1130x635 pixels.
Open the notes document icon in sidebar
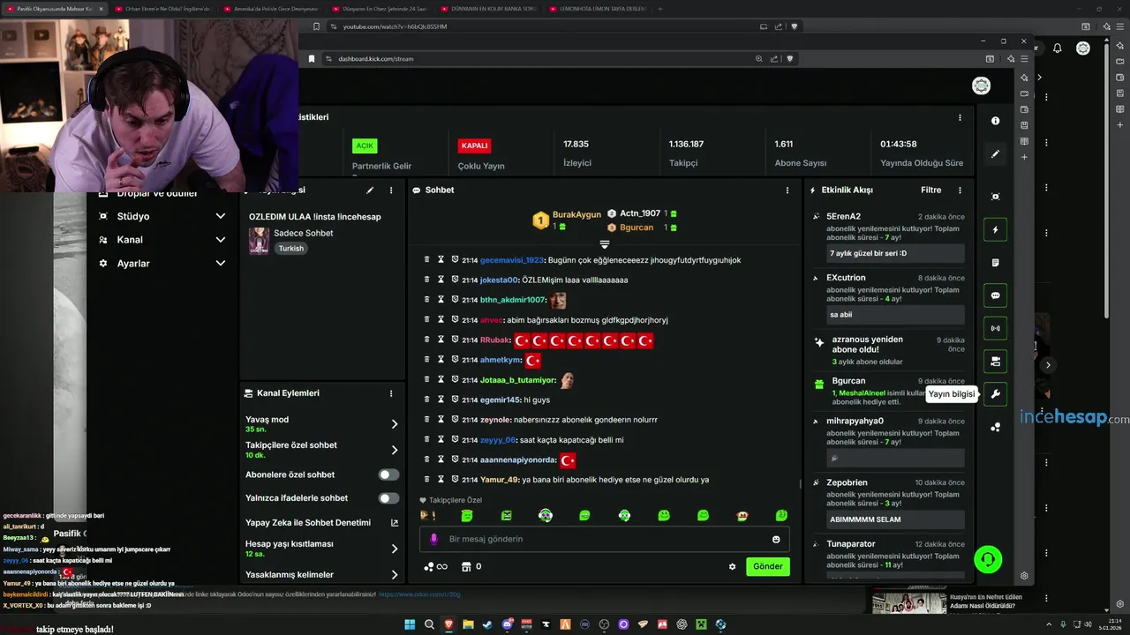995,263
